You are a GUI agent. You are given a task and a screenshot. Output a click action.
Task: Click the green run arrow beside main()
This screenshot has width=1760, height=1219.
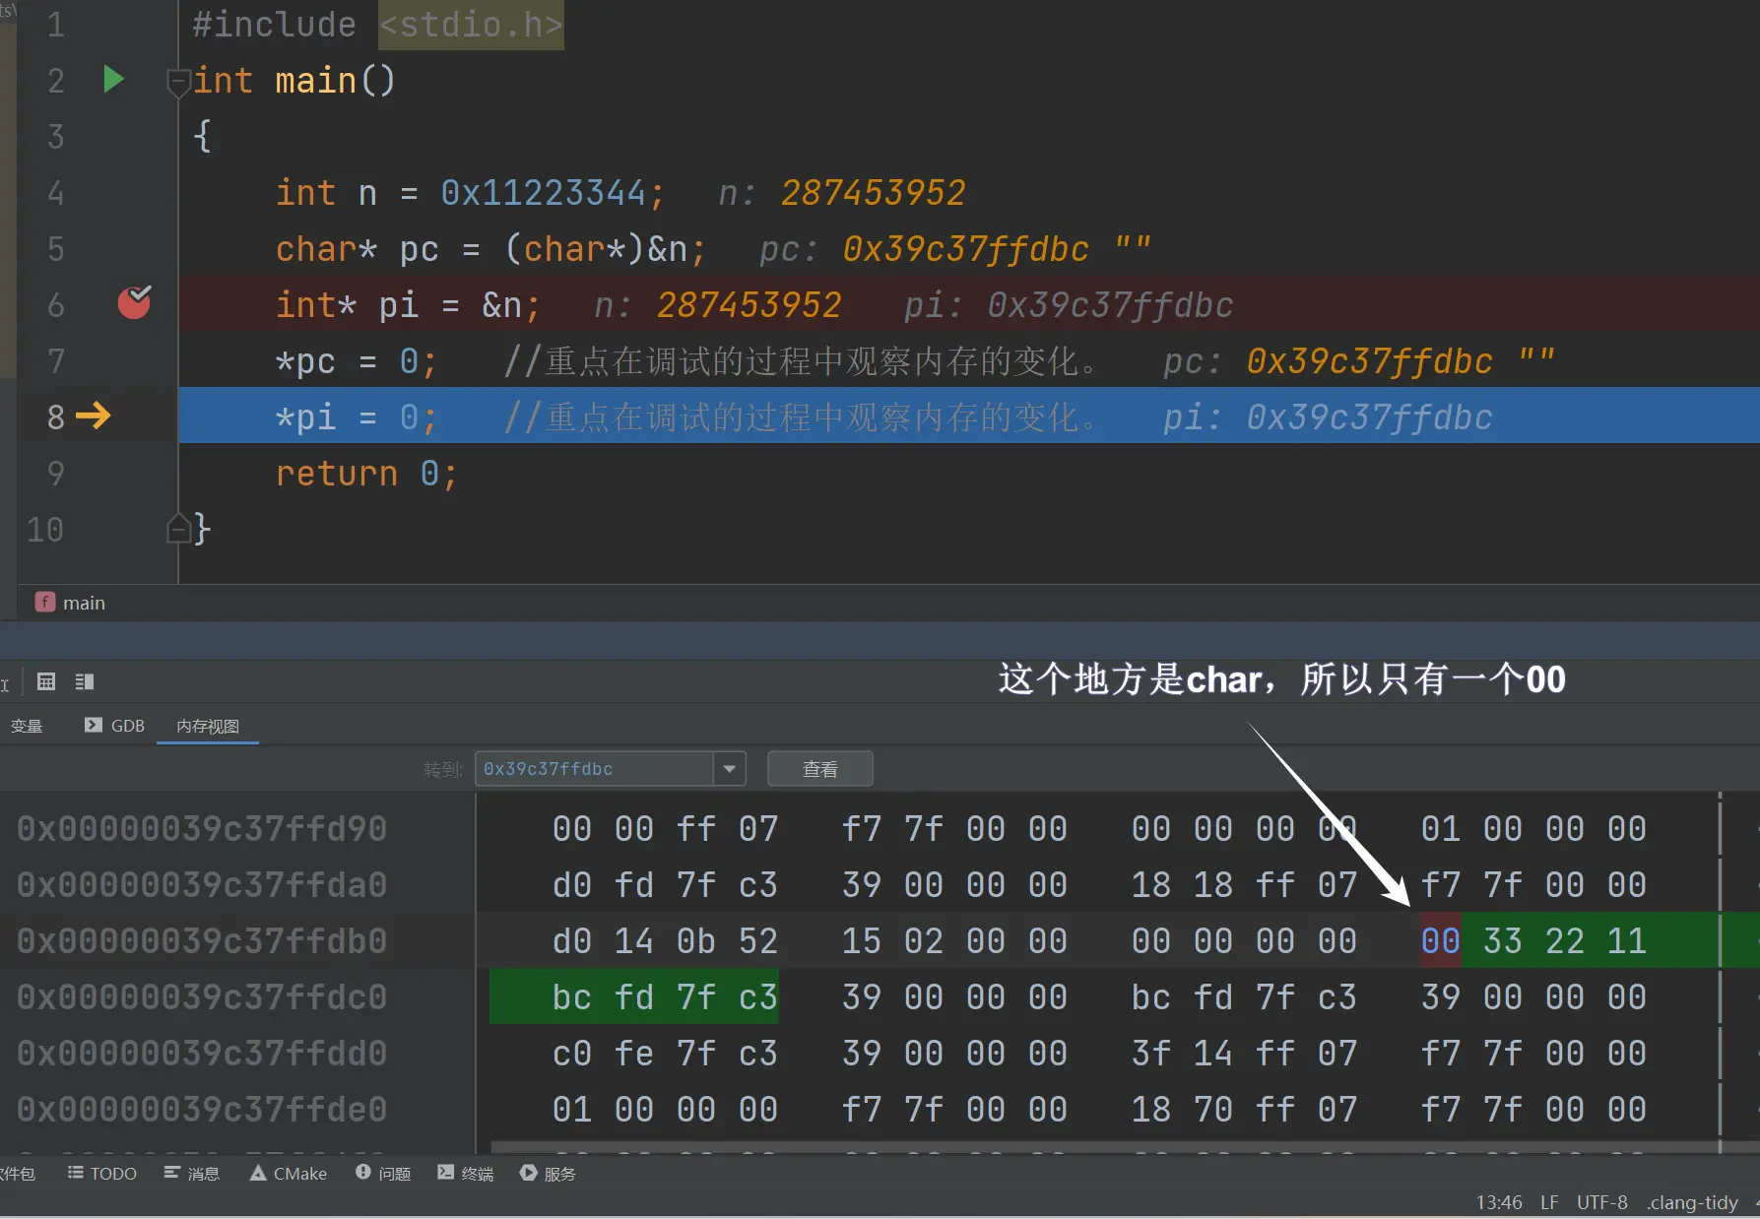tap(113, 79)
